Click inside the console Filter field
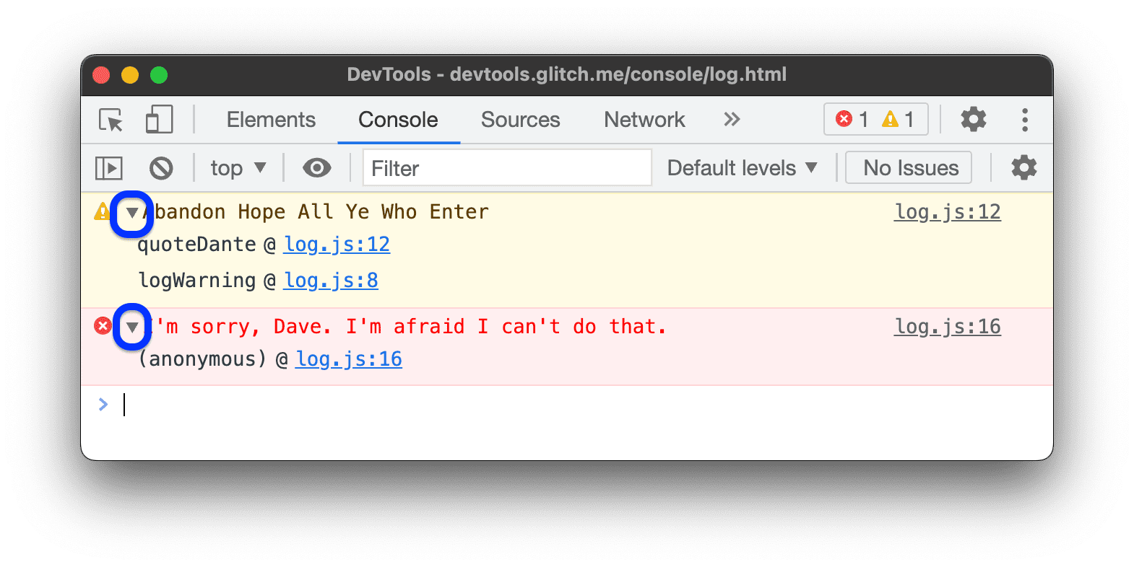 506,167
